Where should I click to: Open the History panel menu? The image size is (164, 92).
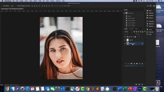(x=145, y=10)
